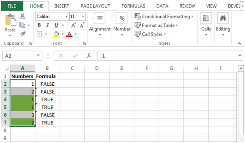The image size is (245, 143).
Task: Click the Numbers header cell
Action: click(23, 76)
